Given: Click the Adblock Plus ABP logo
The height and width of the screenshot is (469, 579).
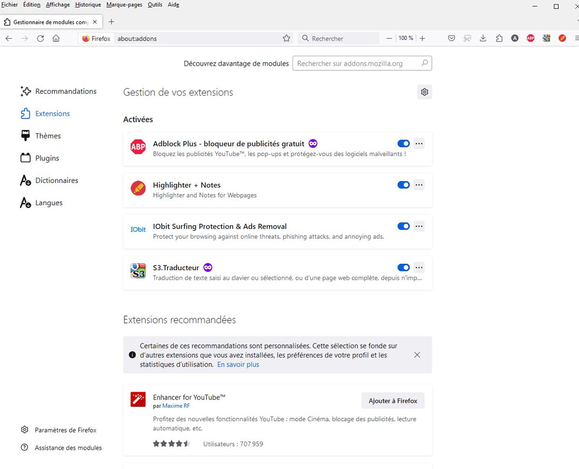Looking at the screenshot, I should (138, 147).
